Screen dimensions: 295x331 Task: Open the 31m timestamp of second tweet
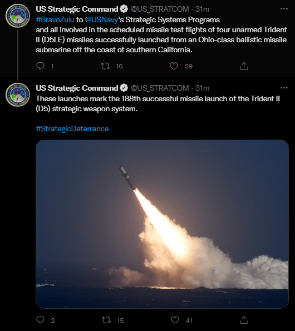(202, 88)
